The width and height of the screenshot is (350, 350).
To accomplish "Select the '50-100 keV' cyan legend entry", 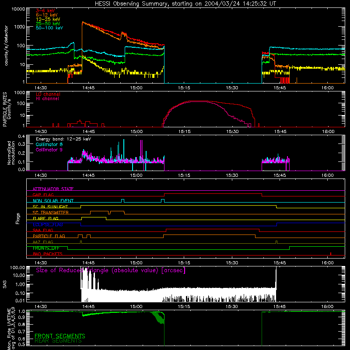I will pos(49,28).
